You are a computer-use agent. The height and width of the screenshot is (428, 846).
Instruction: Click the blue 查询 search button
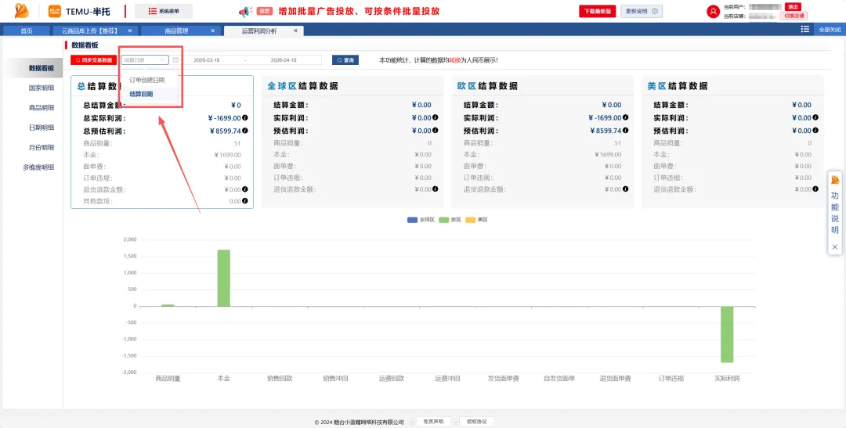pos(345,60)
